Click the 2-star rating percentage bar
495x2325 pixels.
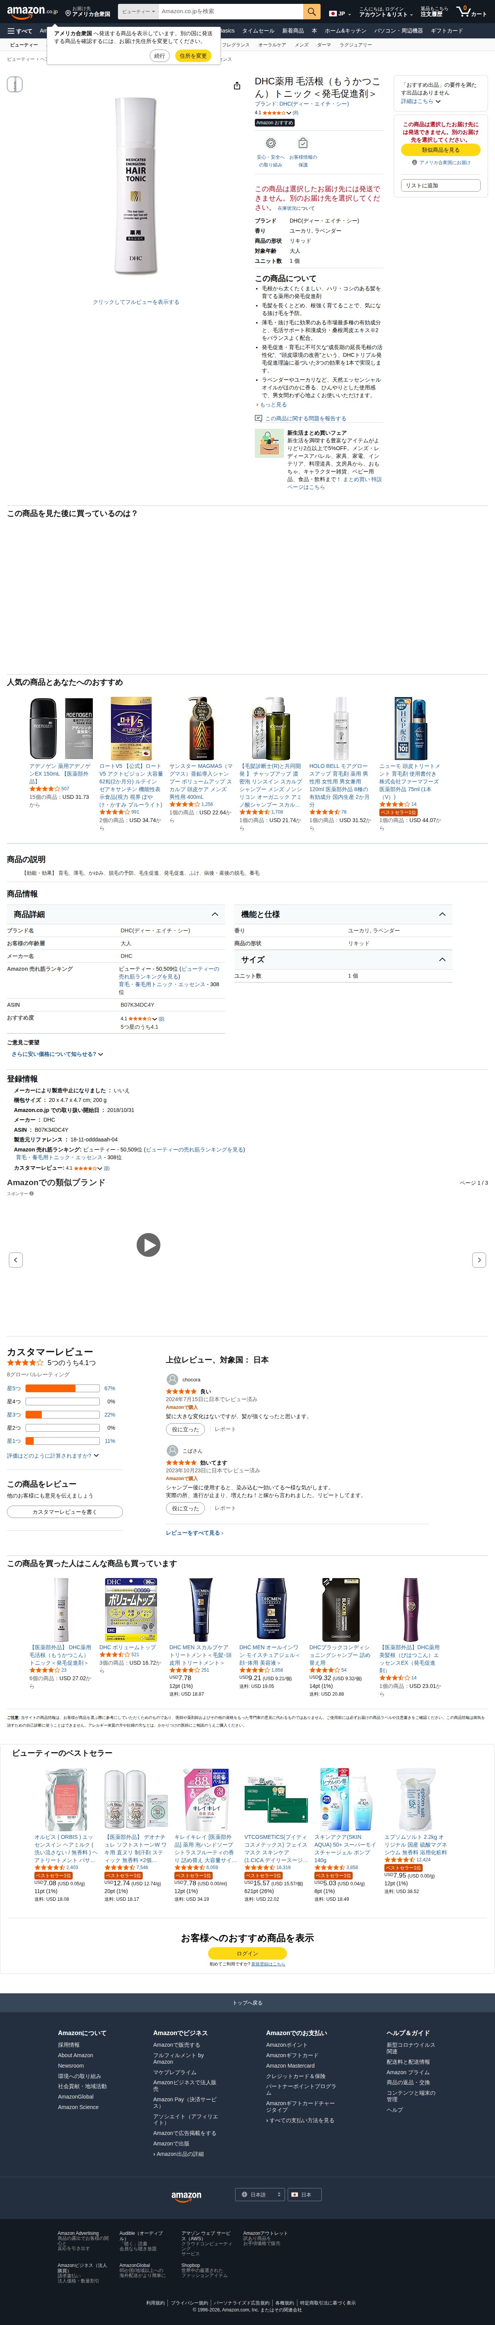click(x=63, y=1428)
